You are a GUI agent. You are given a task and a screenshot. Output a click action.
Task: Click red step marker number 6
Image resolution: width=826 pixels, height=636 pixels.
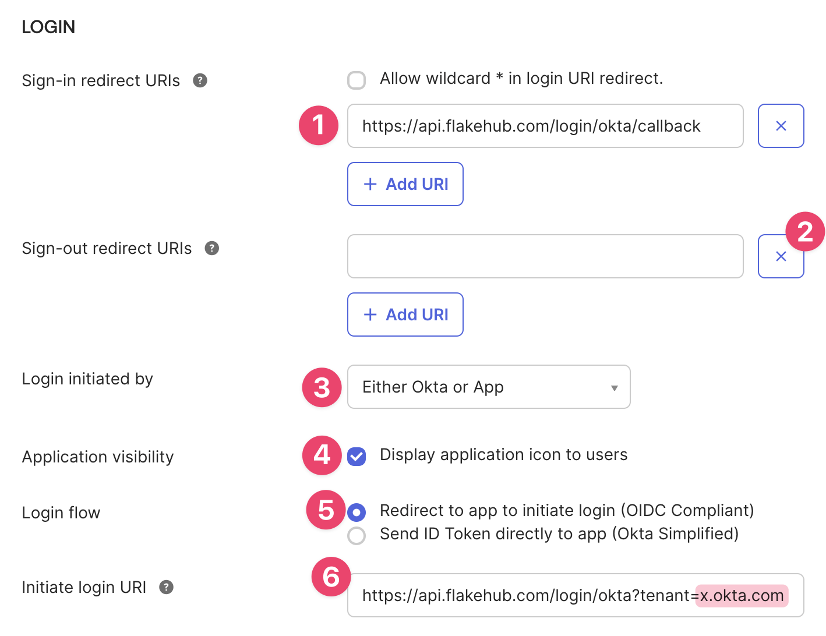pos(331,577)
